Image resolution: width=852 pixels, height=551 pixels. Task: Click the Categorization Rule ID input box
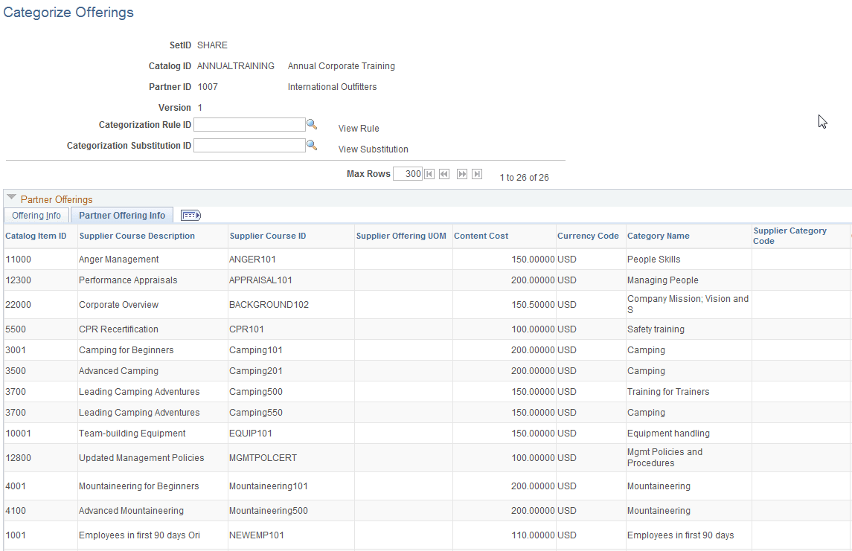tap(249, 124)
